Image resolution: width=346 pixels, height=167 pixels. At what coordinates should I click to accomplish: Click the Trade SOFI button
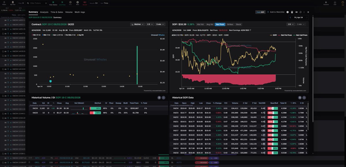260,12
